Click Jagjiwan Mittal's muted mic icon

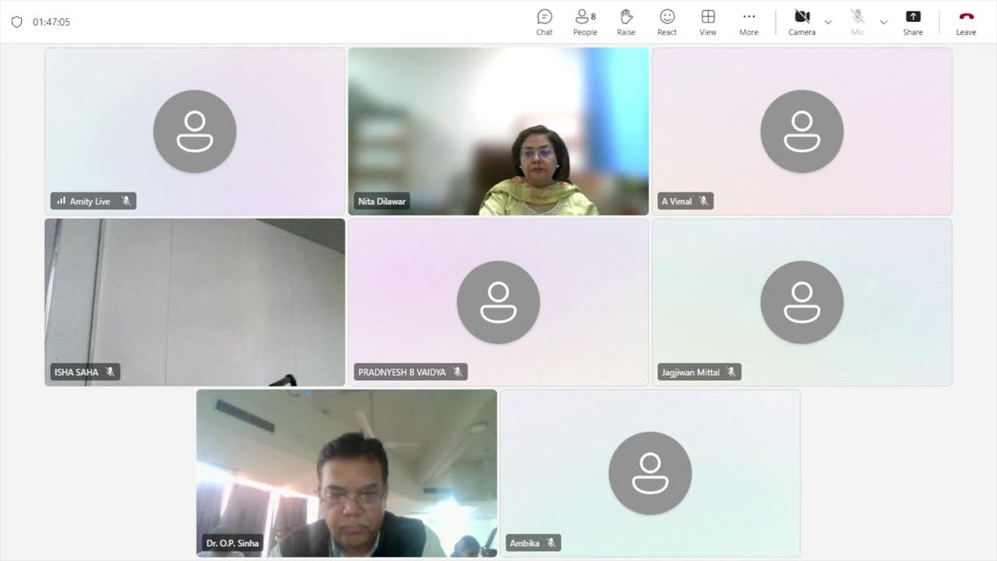click(x=731, y=372)
